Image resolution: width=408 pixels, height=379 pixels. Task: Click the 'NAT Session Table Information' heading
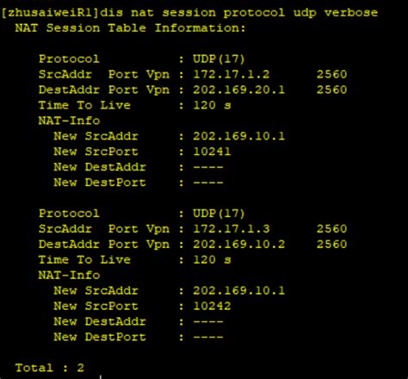coord(131,28)
